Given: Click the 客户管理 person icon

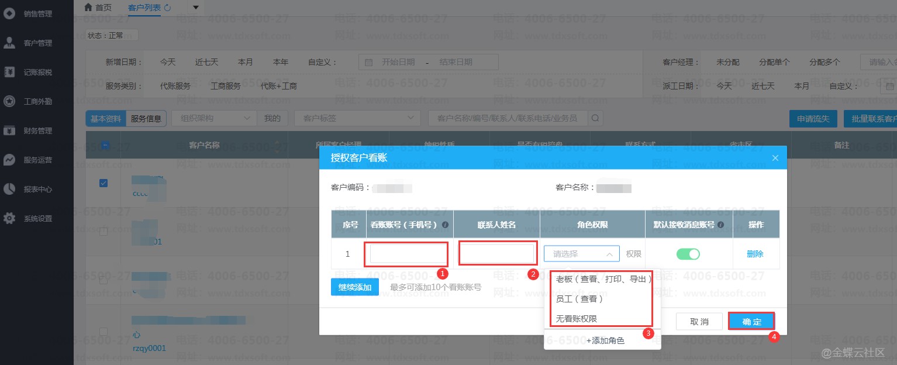Looking at the screenshot, I should coord(9,43).
